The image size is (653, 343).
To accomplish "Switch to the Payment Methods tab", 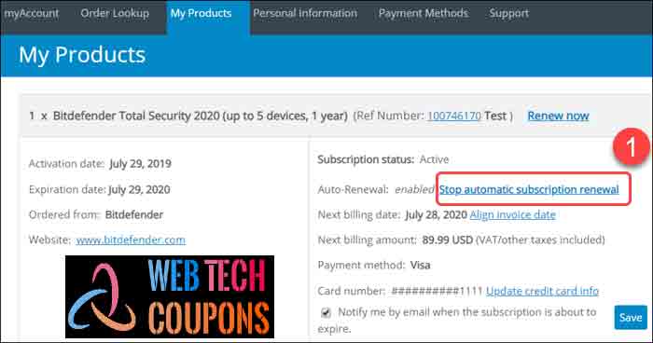I will click(x=424, y=13).
